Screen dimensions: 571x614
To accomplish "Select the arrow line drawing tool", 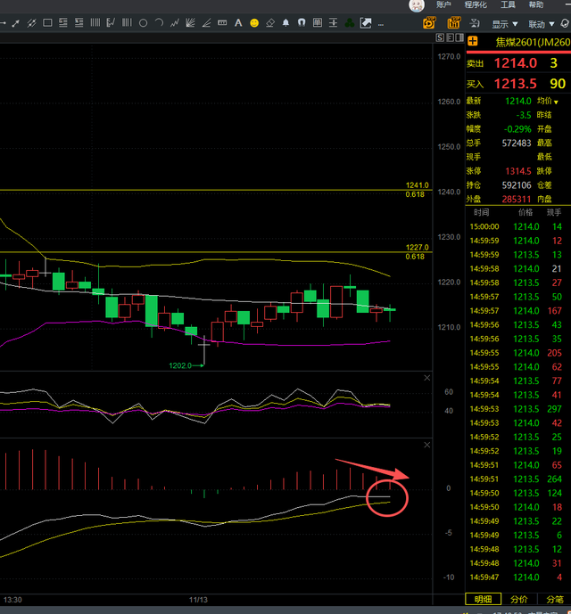I will (x=16, y=23).
